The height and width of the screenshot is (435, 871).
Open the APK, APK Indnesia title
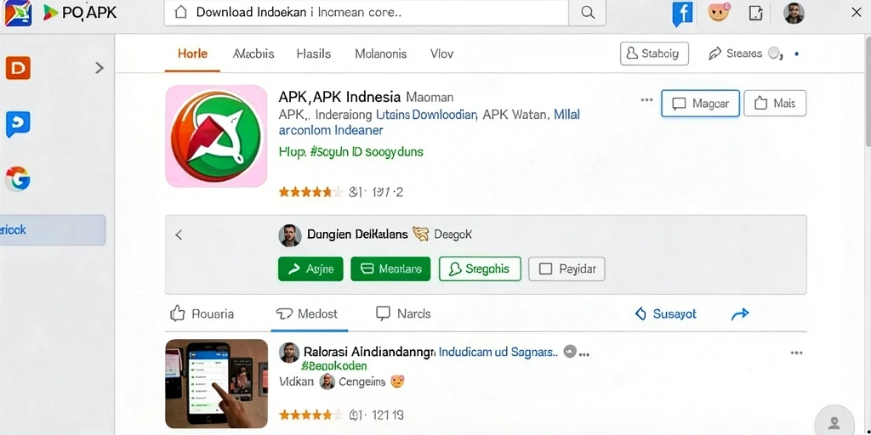[339, 97]
